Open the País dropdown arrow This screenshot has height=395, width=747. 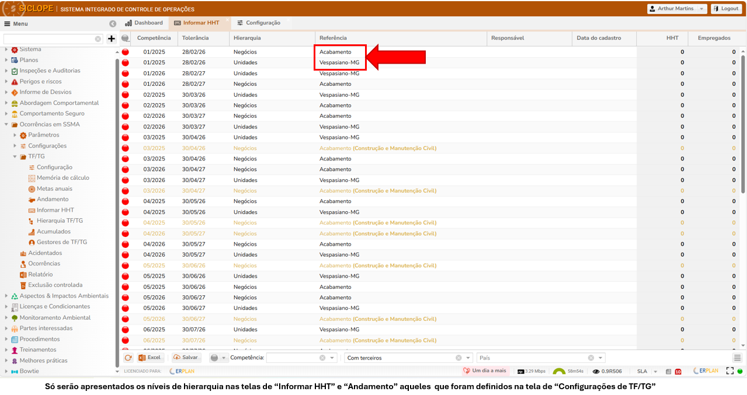click(600, 358)
